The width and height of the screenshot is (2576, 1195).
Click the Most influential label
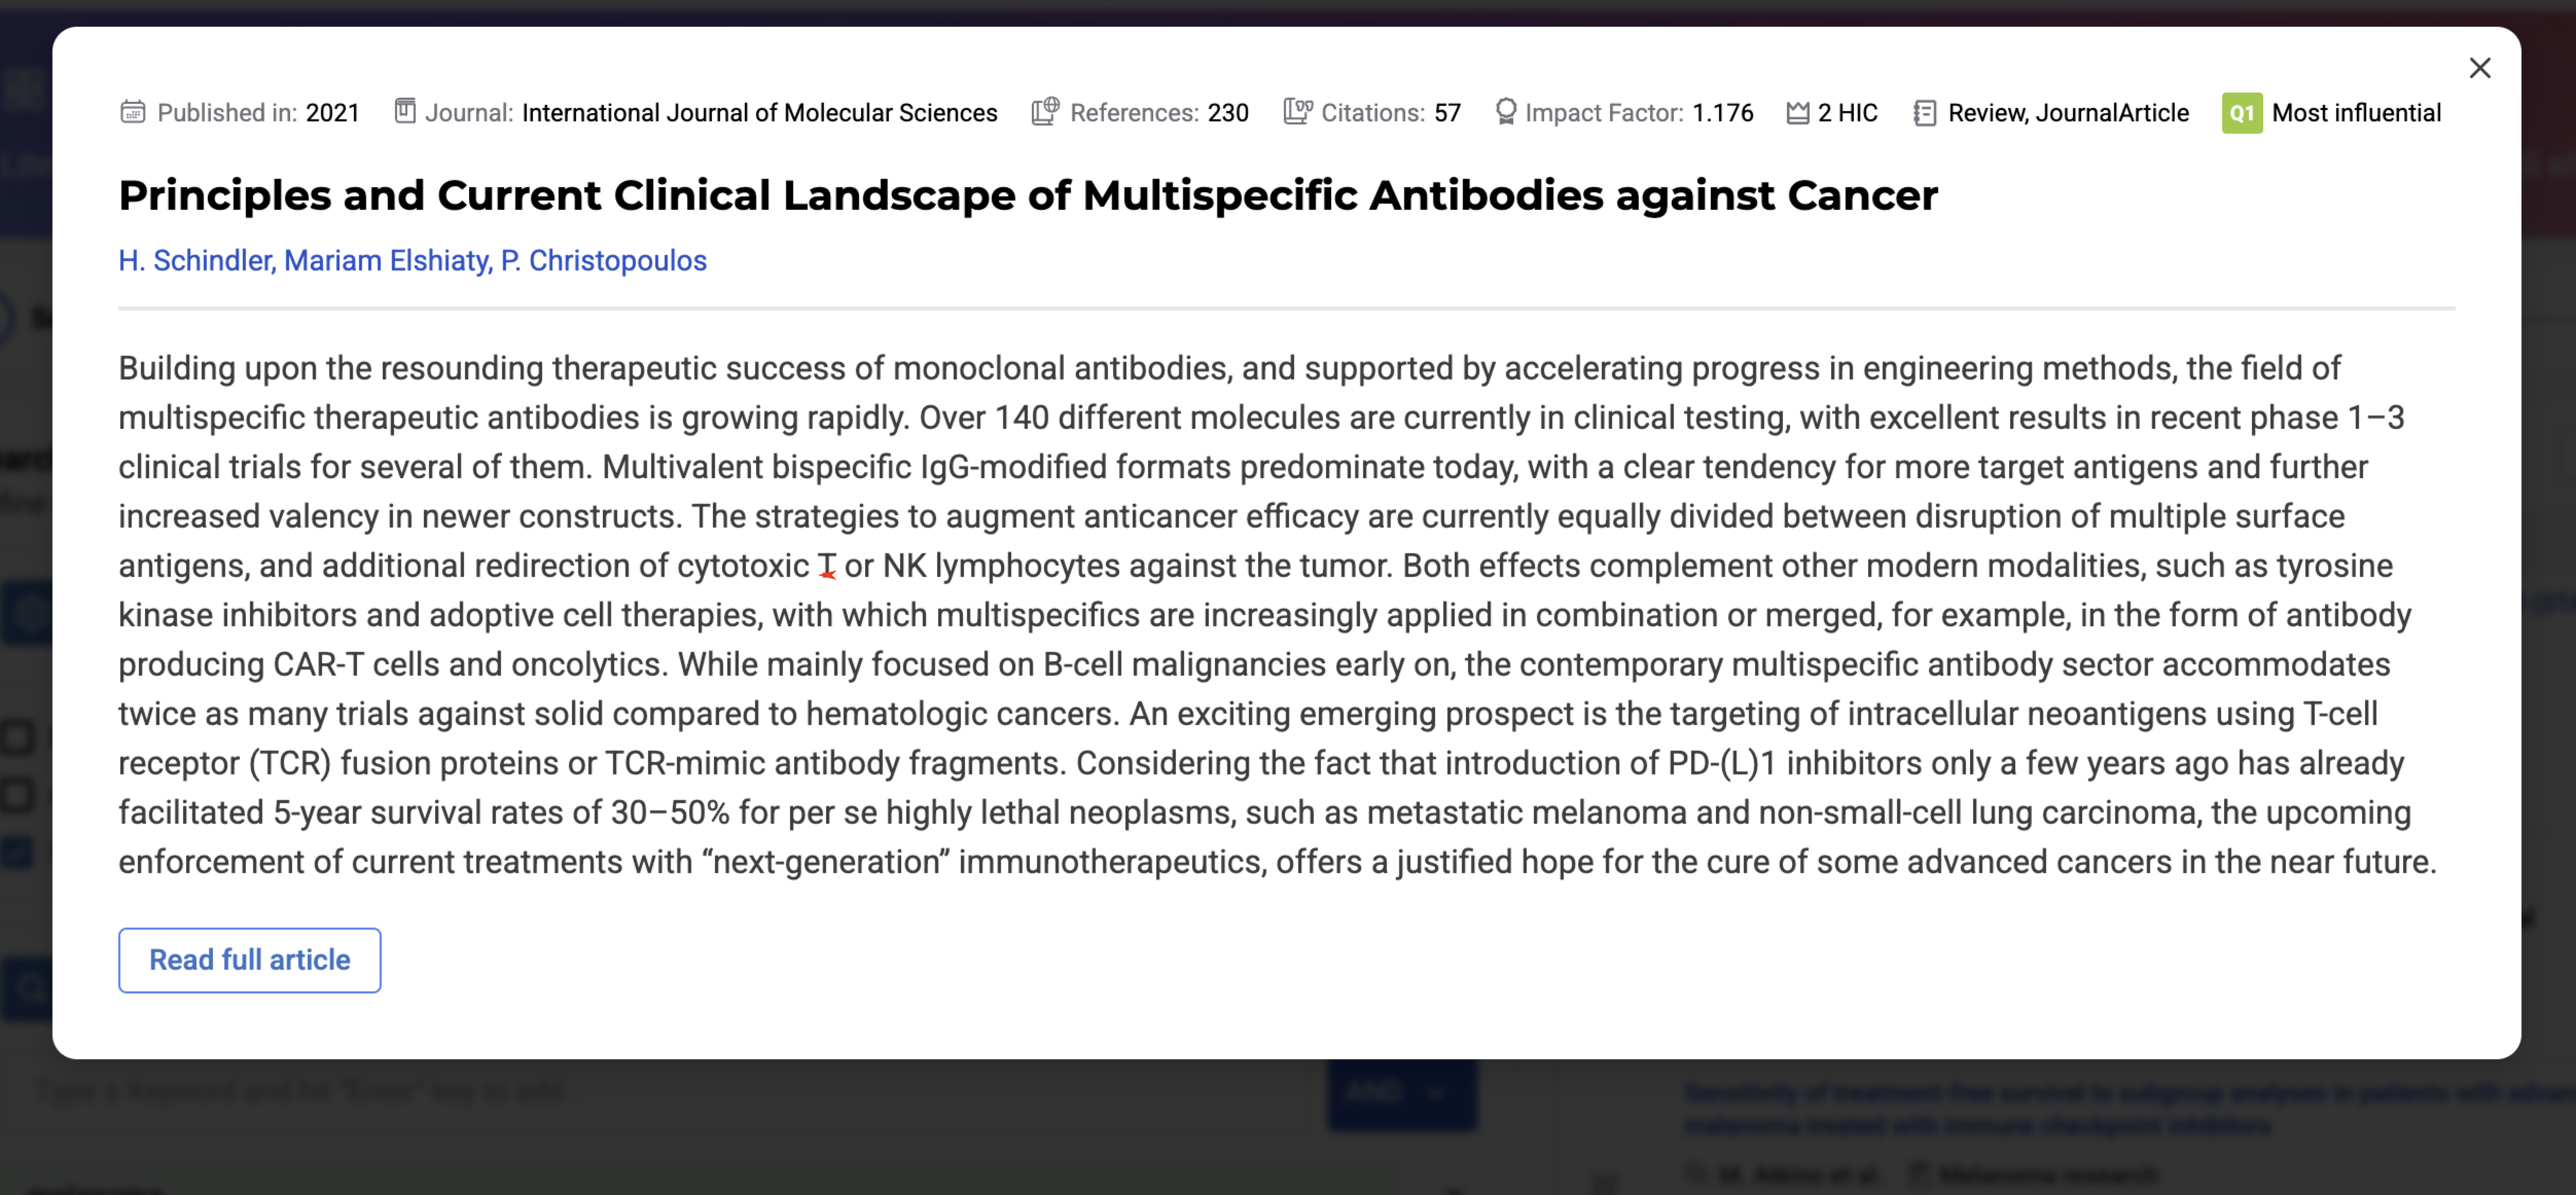pyautogui.click(x=2355, y=113)
